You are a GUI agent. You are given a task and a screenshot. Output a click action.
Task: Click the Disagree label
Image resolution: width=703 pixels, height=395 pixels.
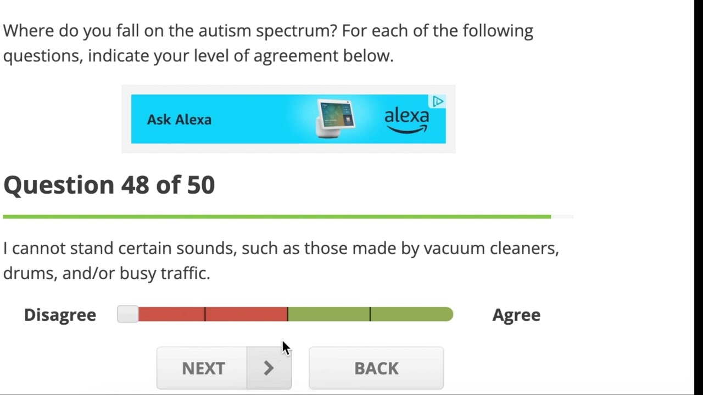point(60,315)
